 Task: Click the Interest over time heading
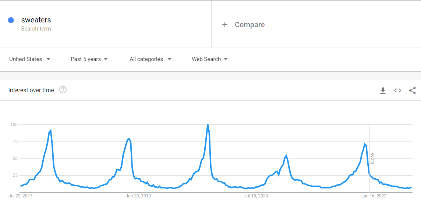pyautogui.click(x=31, y=90)
